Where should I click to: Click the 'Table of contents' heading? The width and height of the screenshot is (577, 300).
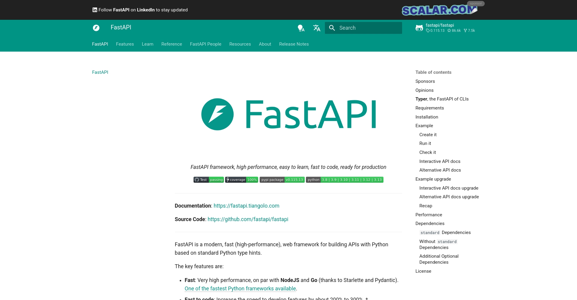point(433,72)
